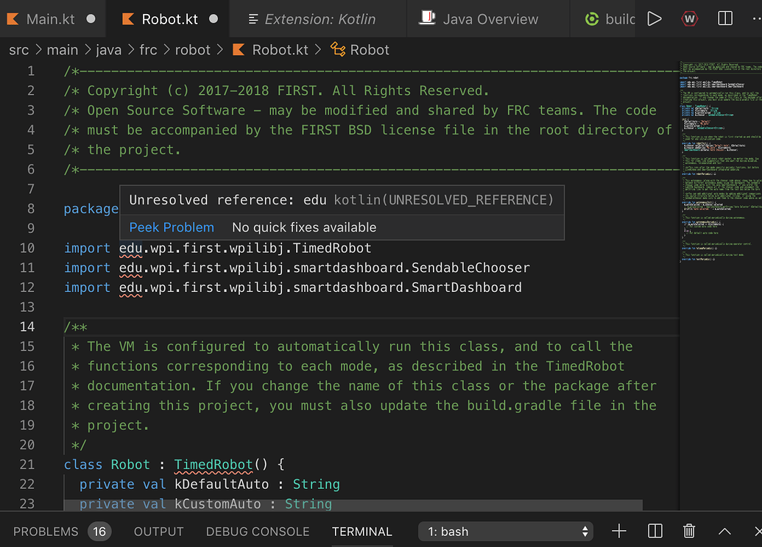
Task: Split the editor to the right
Action: [x=725, y=18]
